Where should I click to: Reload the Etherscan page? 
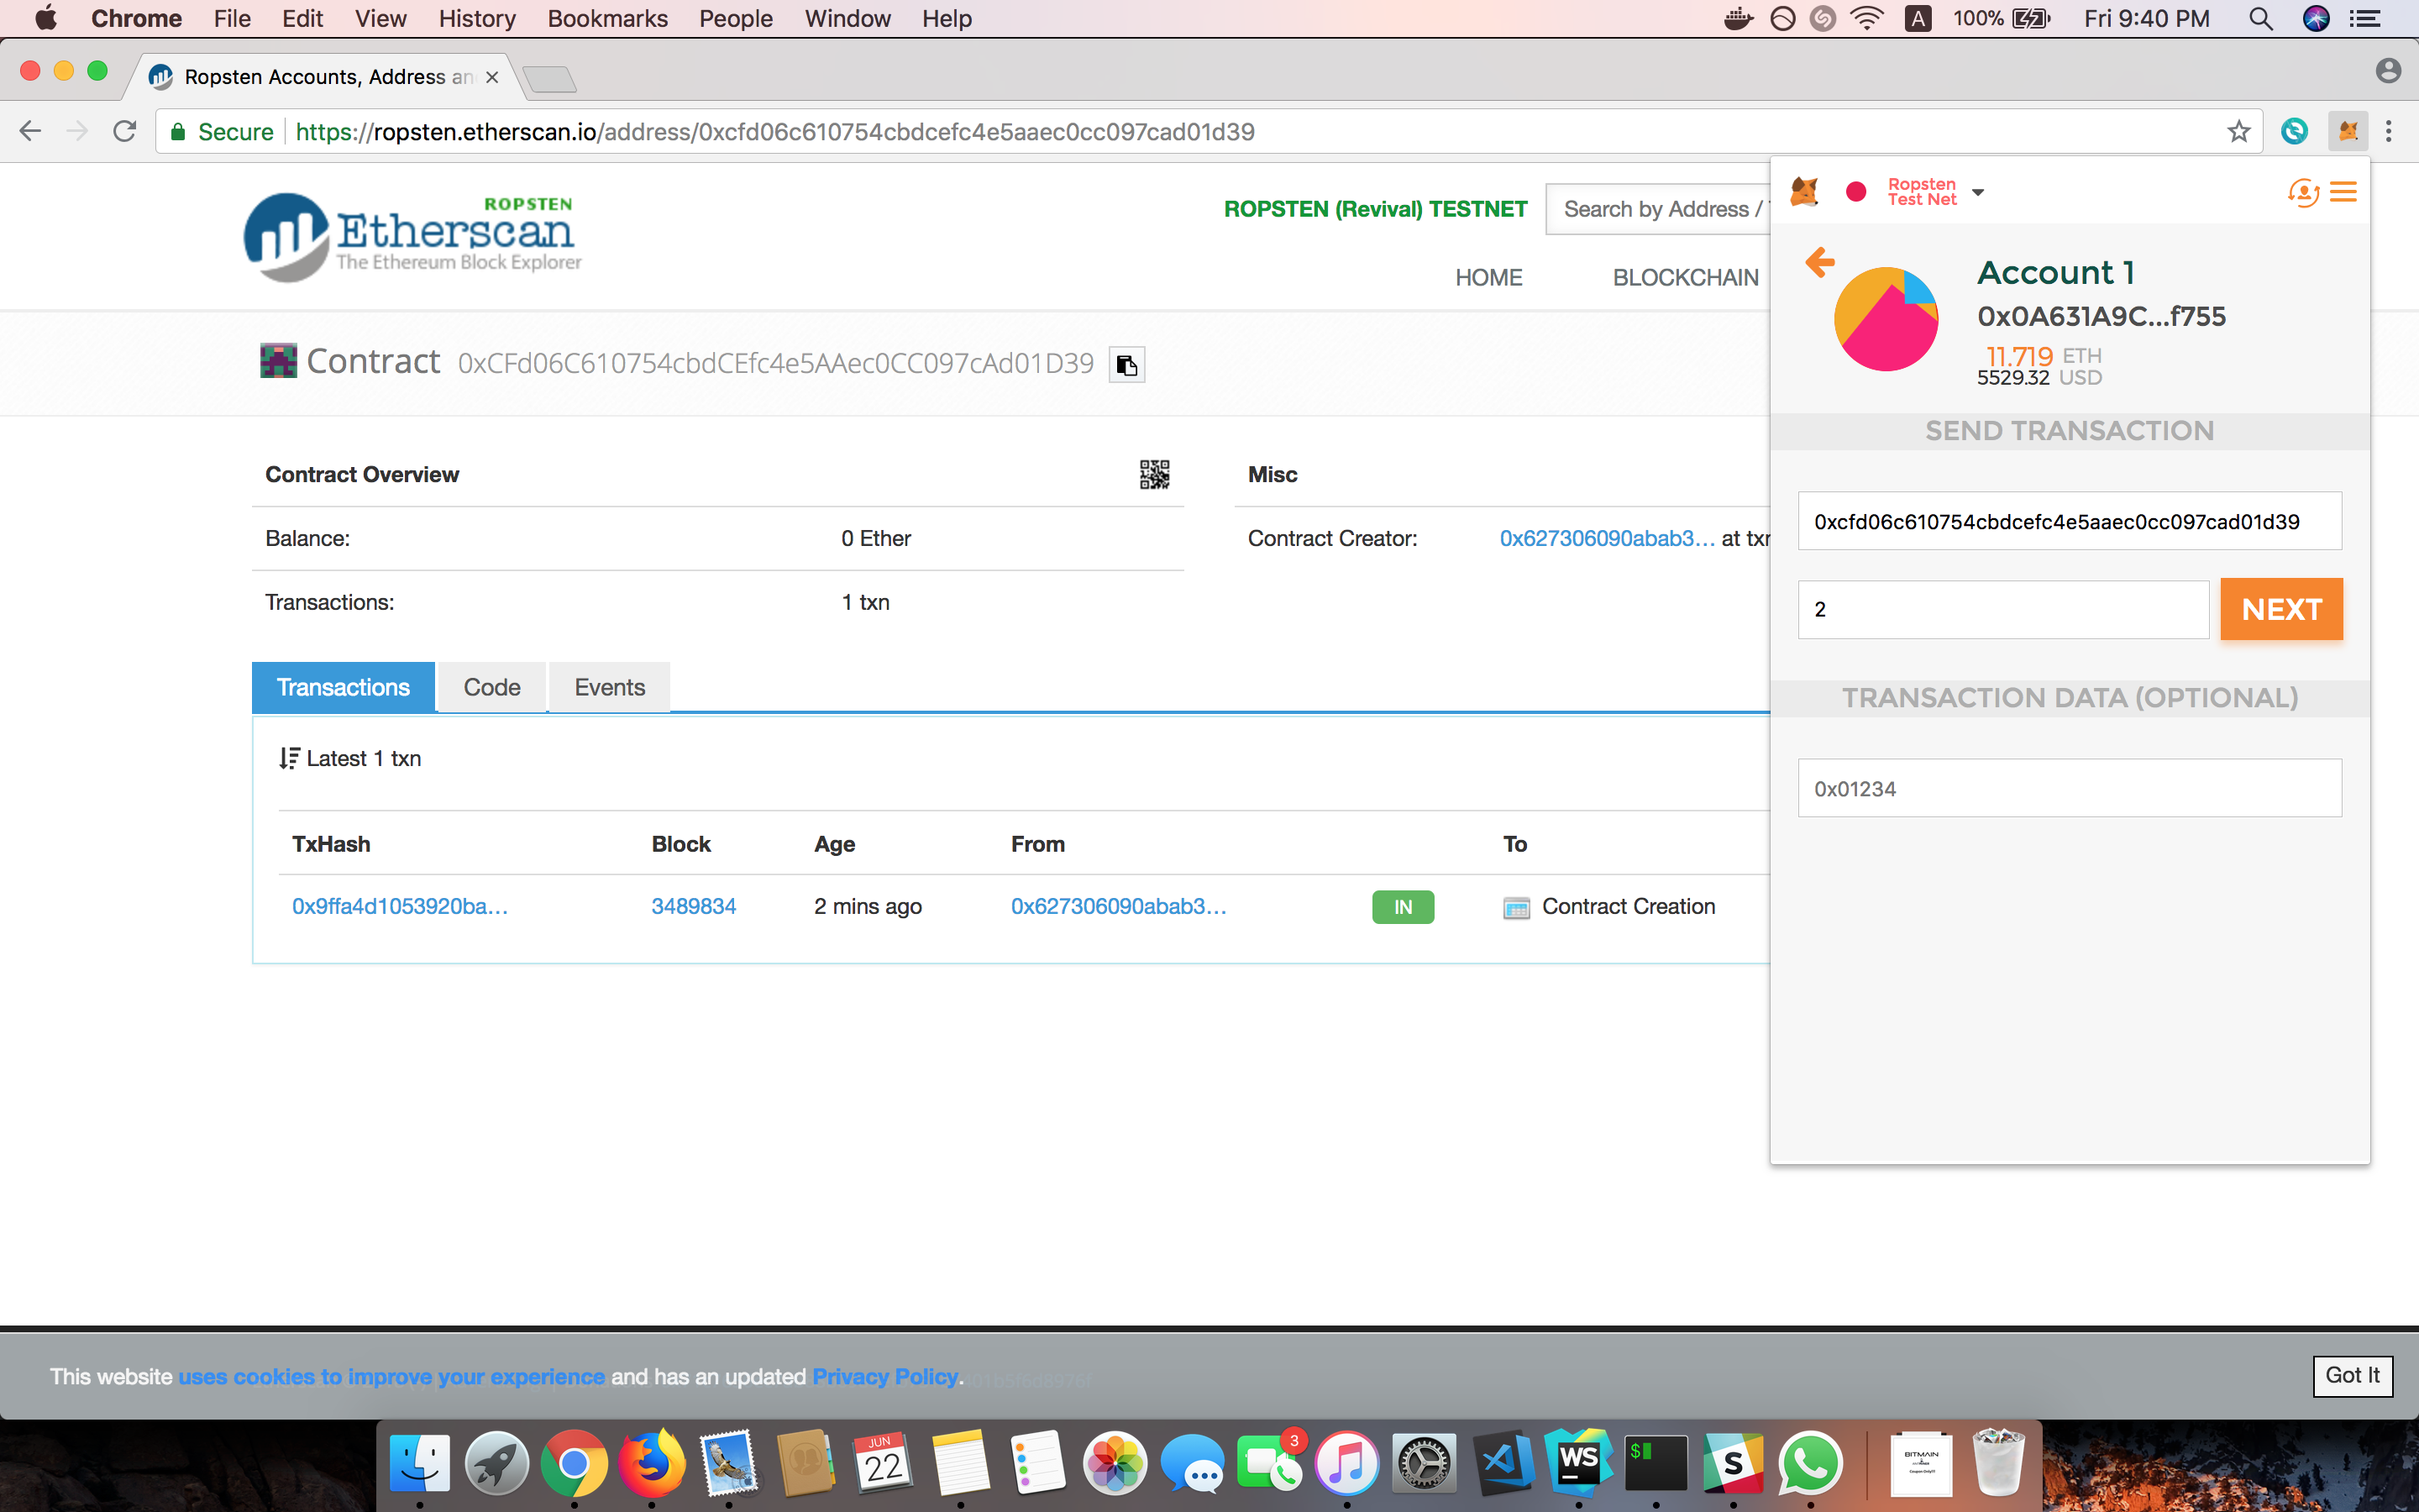[x=124, y=131]
